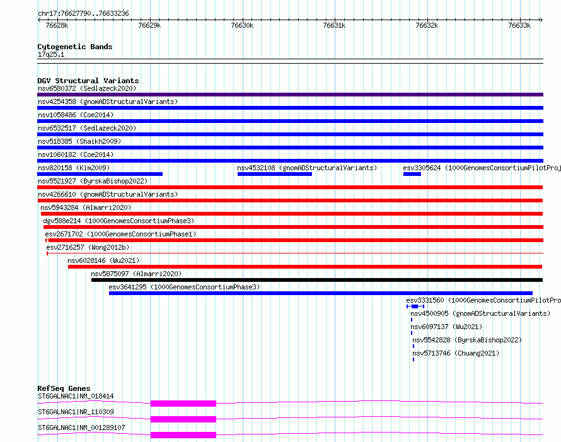Select the dark purple nsv6580372 variant bar
This screenshot has height=442, width=561.
point(290,95)
